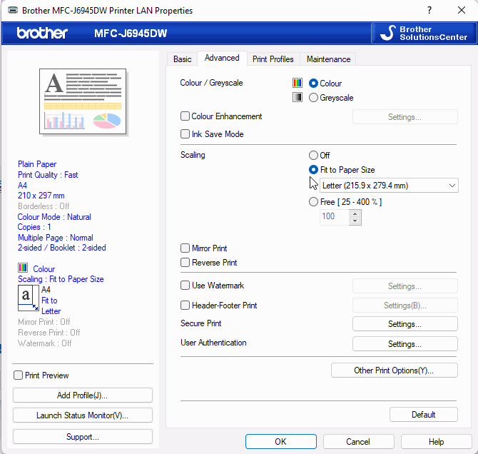The image size is (478, 454).
Task: Click 'Print Quality : Fast' summary text
Action: pos(48,174)
